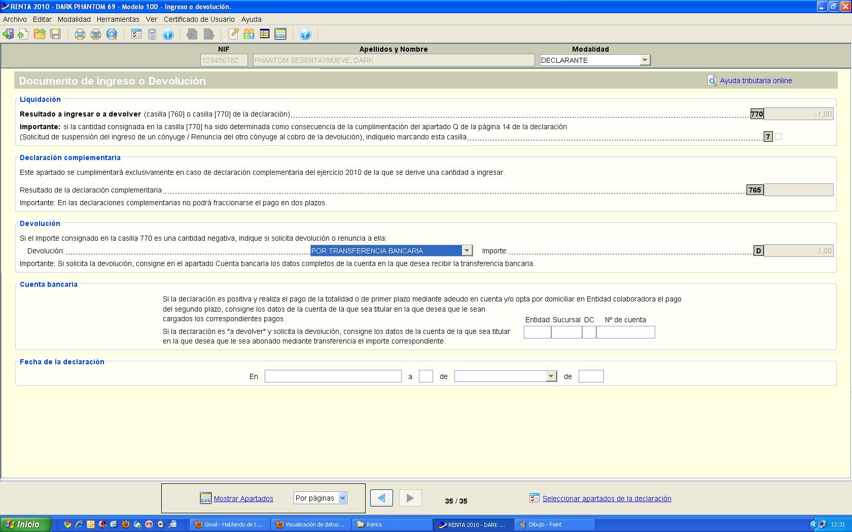Click the Seleccionar apartados checklist icon
The image size is (852, 532).
click(x=534, y=498)
